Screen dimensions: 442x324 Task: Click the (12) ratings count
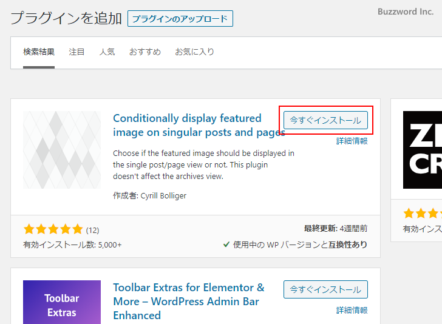92,230
